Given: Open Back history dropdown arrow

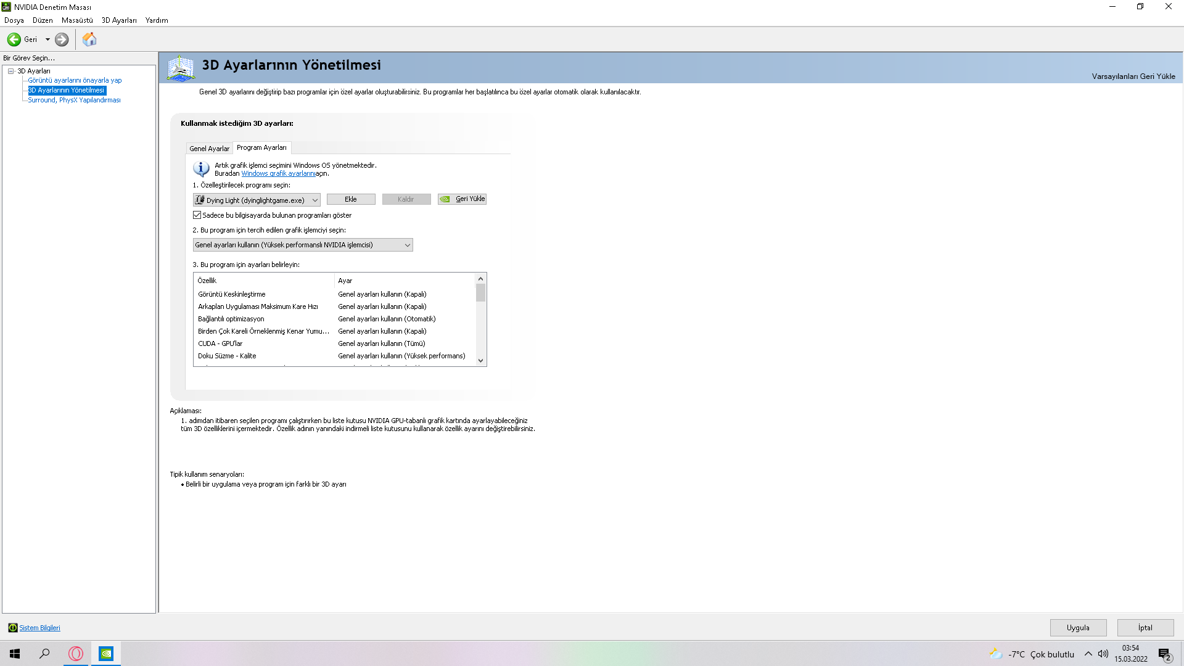Looking at the screenshot, I should pos(47,39).
